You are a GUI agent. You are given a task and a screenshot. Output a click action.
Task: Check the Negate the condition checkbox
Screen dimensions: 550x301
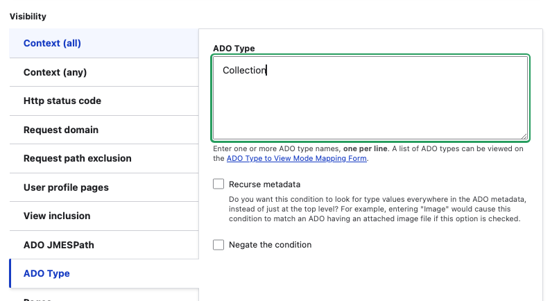[218, 245]
